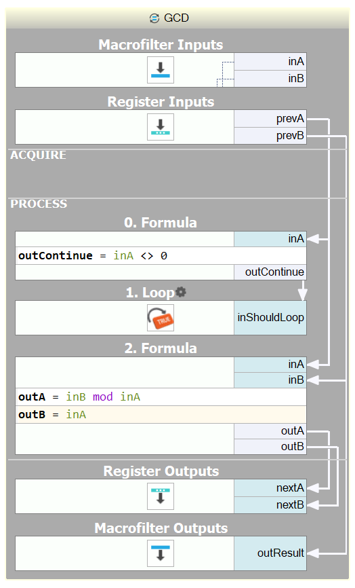Click the Macrofilter Inputs download icon
Image resolution: width=355 pixels, height=588 pixels.
160,70
